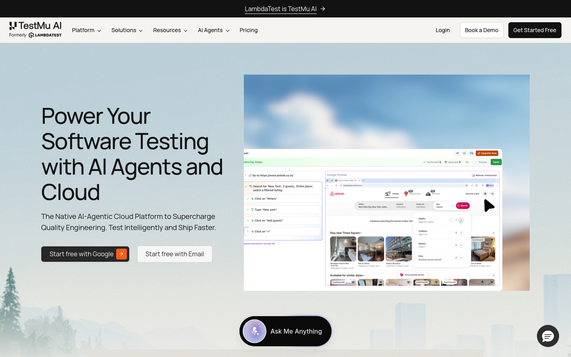Image resolution: width=571 pixels, height=357 pixels.
Task: Expand the 'Click on "+"' step
Action: pyautogui.click(x=248, y=231)
